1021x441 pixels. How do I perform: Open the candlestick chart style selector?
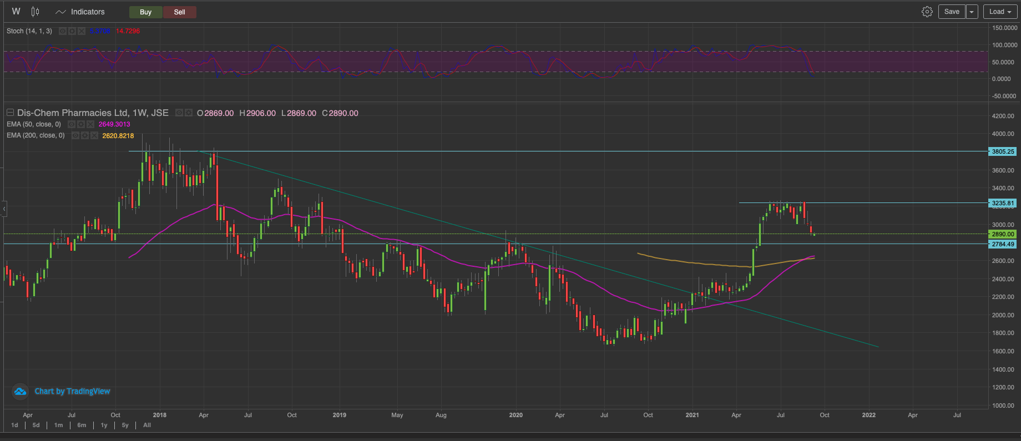[x=35, y=12]
